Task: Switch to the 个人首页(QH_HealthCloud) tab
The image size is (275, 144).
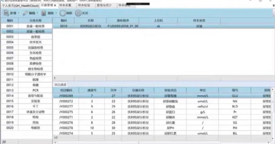Action: tap(20, 6)
